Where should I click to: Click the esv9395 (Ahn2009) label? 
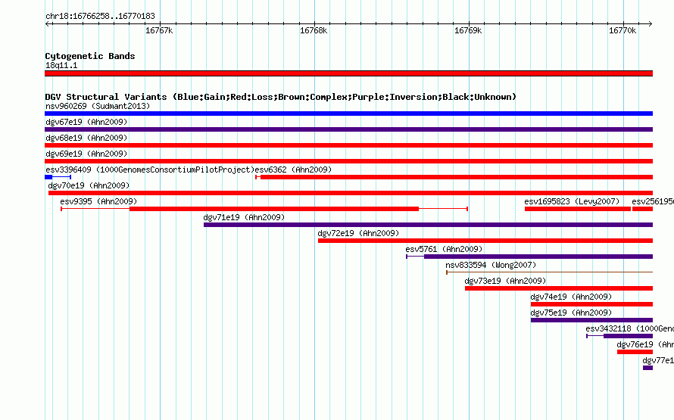99,201
